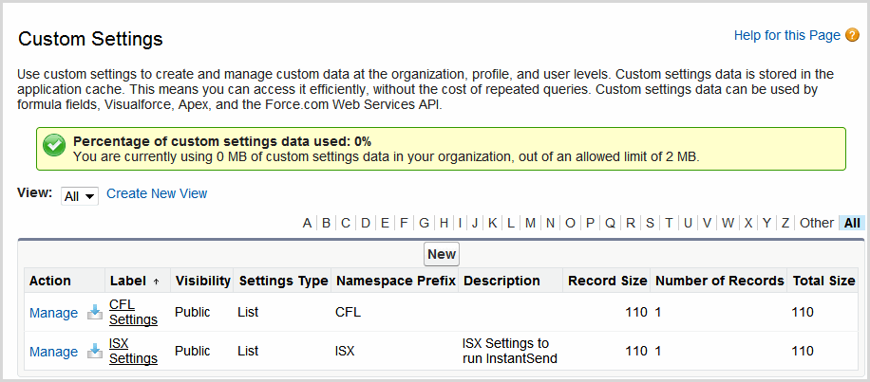Filter list by letter A
Screen dimensions: 870x382
click(307, 223)
